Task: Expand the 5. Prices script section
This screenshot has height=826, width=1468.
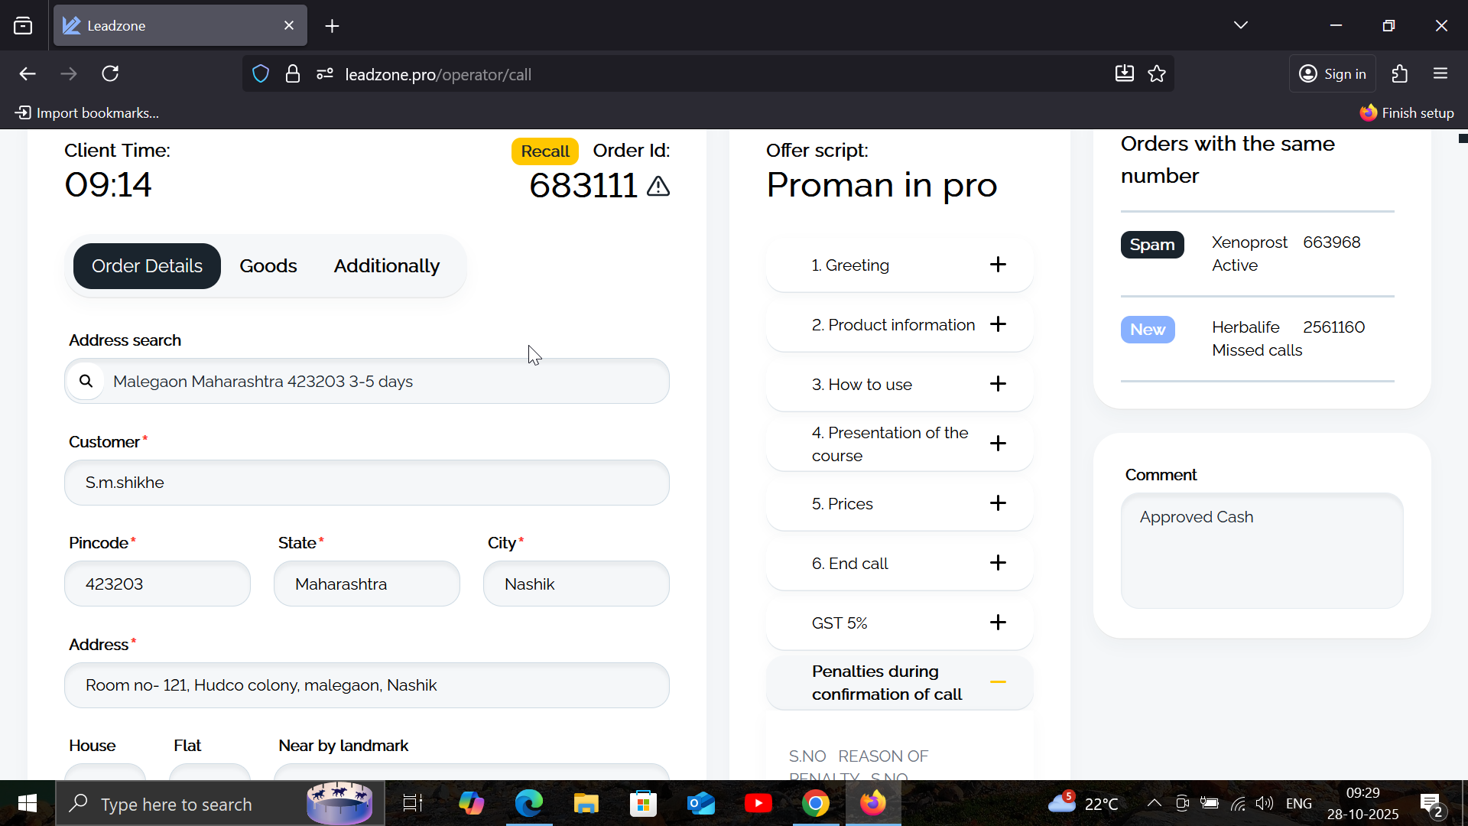Action: click(998, 503)
